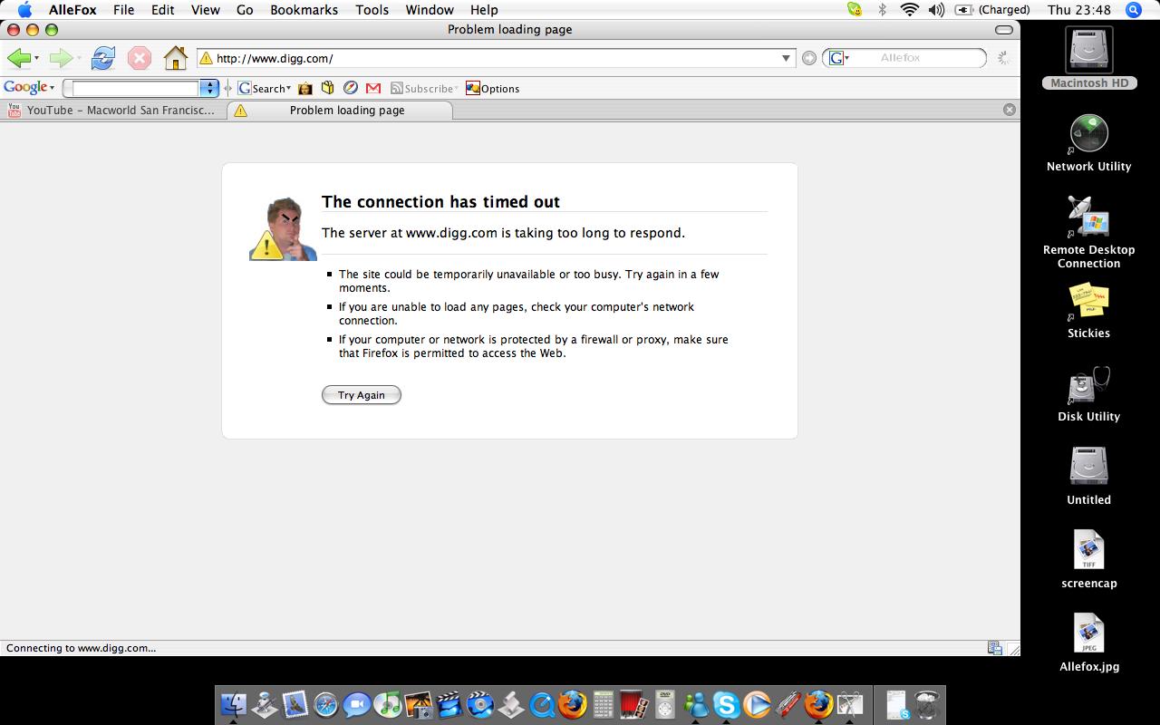Click the Subscribe feed button

pos(424,88)
